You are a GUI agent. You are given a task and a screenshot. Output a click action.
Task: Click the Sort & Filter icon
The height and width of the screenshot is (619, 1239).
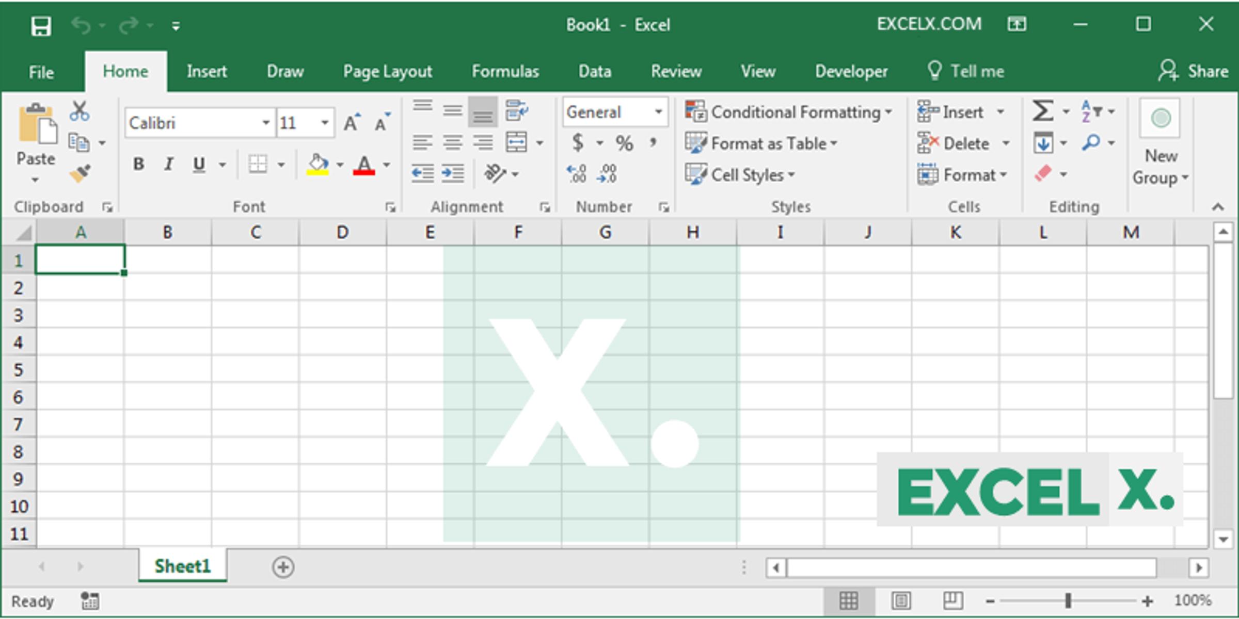(1091, 111)
